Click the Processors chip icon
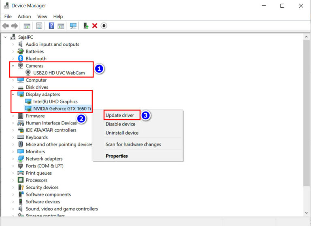This screenshot has height=226, width=311. pos(21,180)
